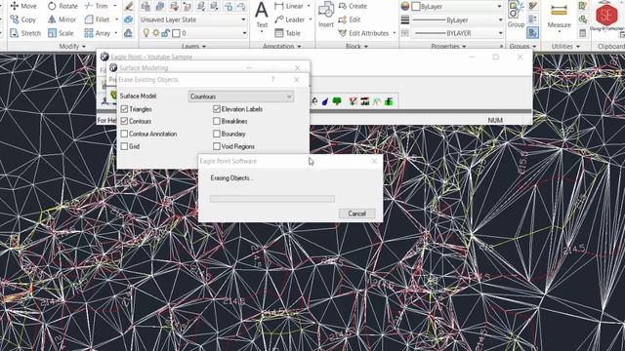Expand the Block panel

tap(356, 47)
